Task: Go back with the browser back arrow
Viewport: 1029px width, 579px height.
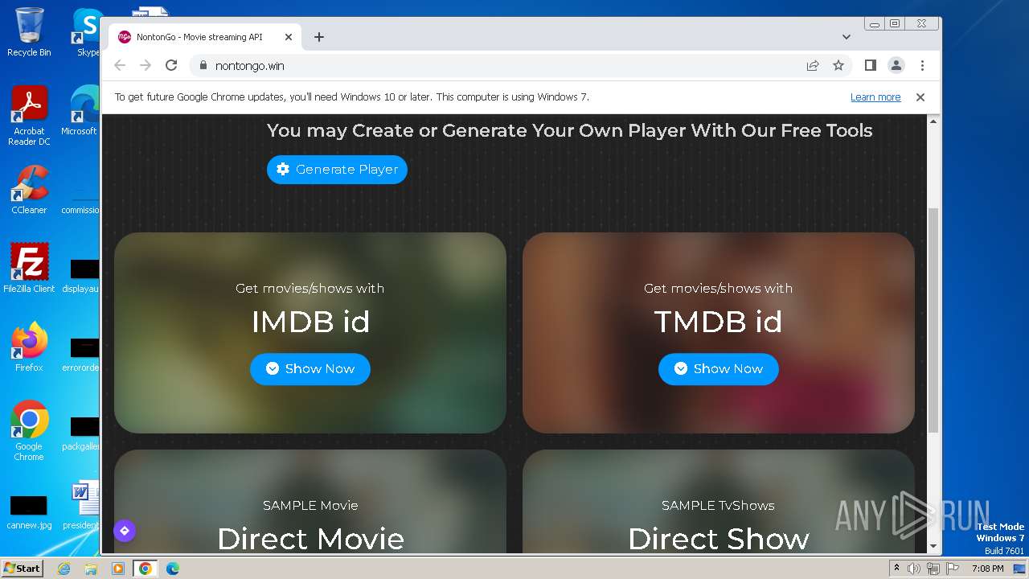Action: click(x=120, y=65)
